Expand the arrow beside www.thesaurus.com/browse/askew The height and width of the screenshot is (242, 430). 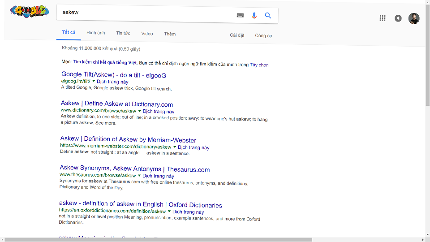click(x=139, y=176)
